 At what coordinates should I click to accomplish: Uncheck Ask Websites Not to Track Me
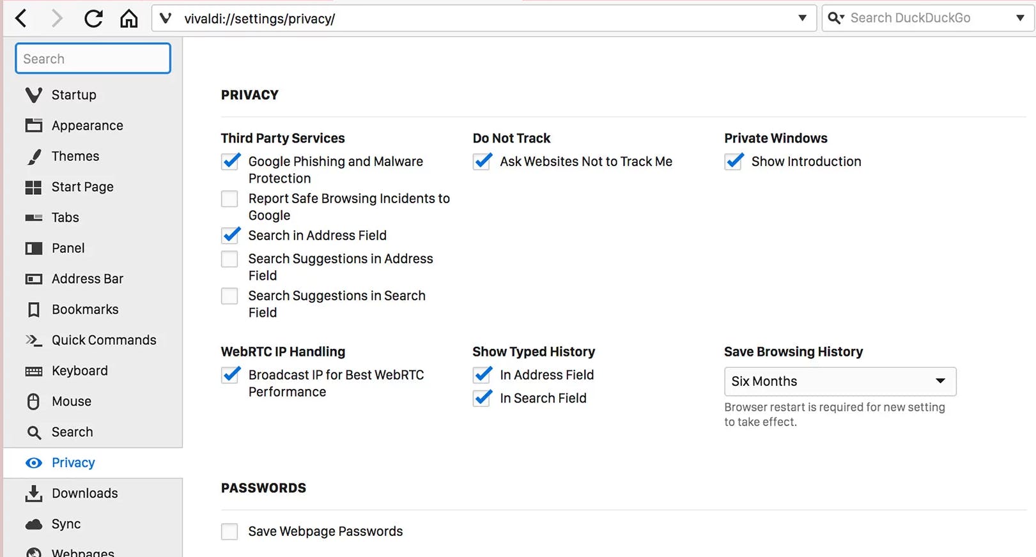483,162
